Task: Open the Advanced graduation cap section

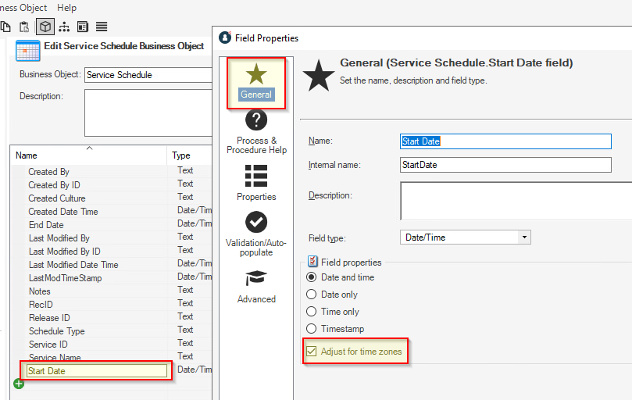Action: (x=256, y=279)
